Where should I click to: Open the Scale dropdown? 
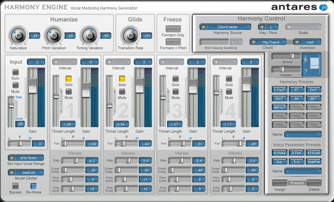303,27
